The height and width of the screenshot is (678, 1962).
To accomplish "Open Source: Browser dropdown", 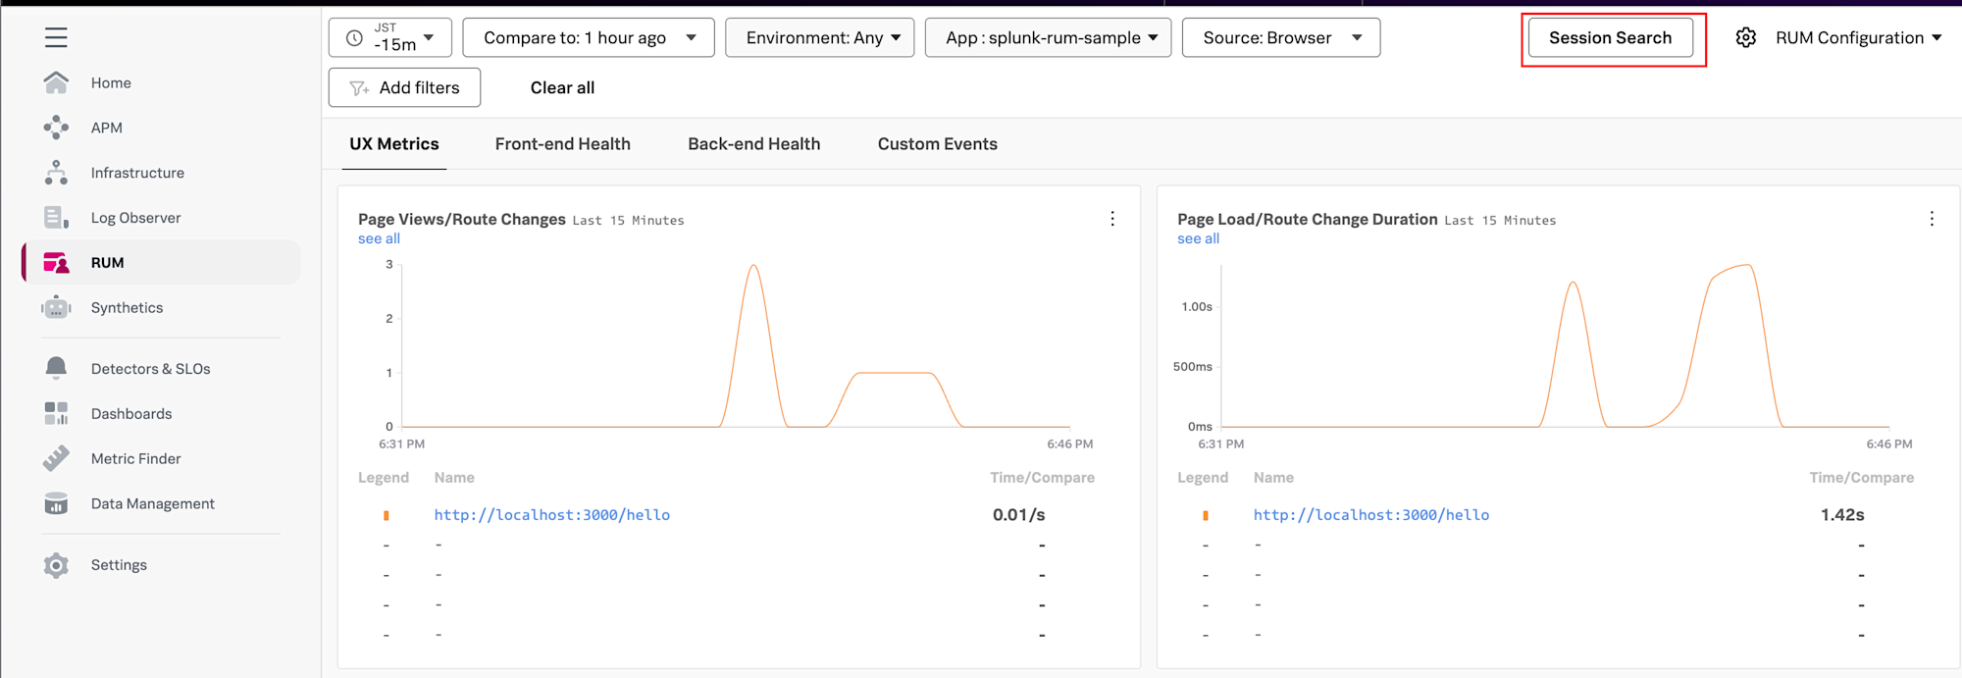I will (1281, 37).
